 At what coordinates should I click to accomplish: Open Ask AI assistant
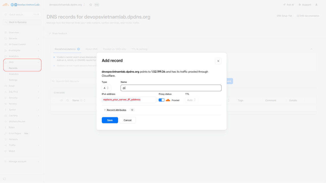[x=288, y=5]
